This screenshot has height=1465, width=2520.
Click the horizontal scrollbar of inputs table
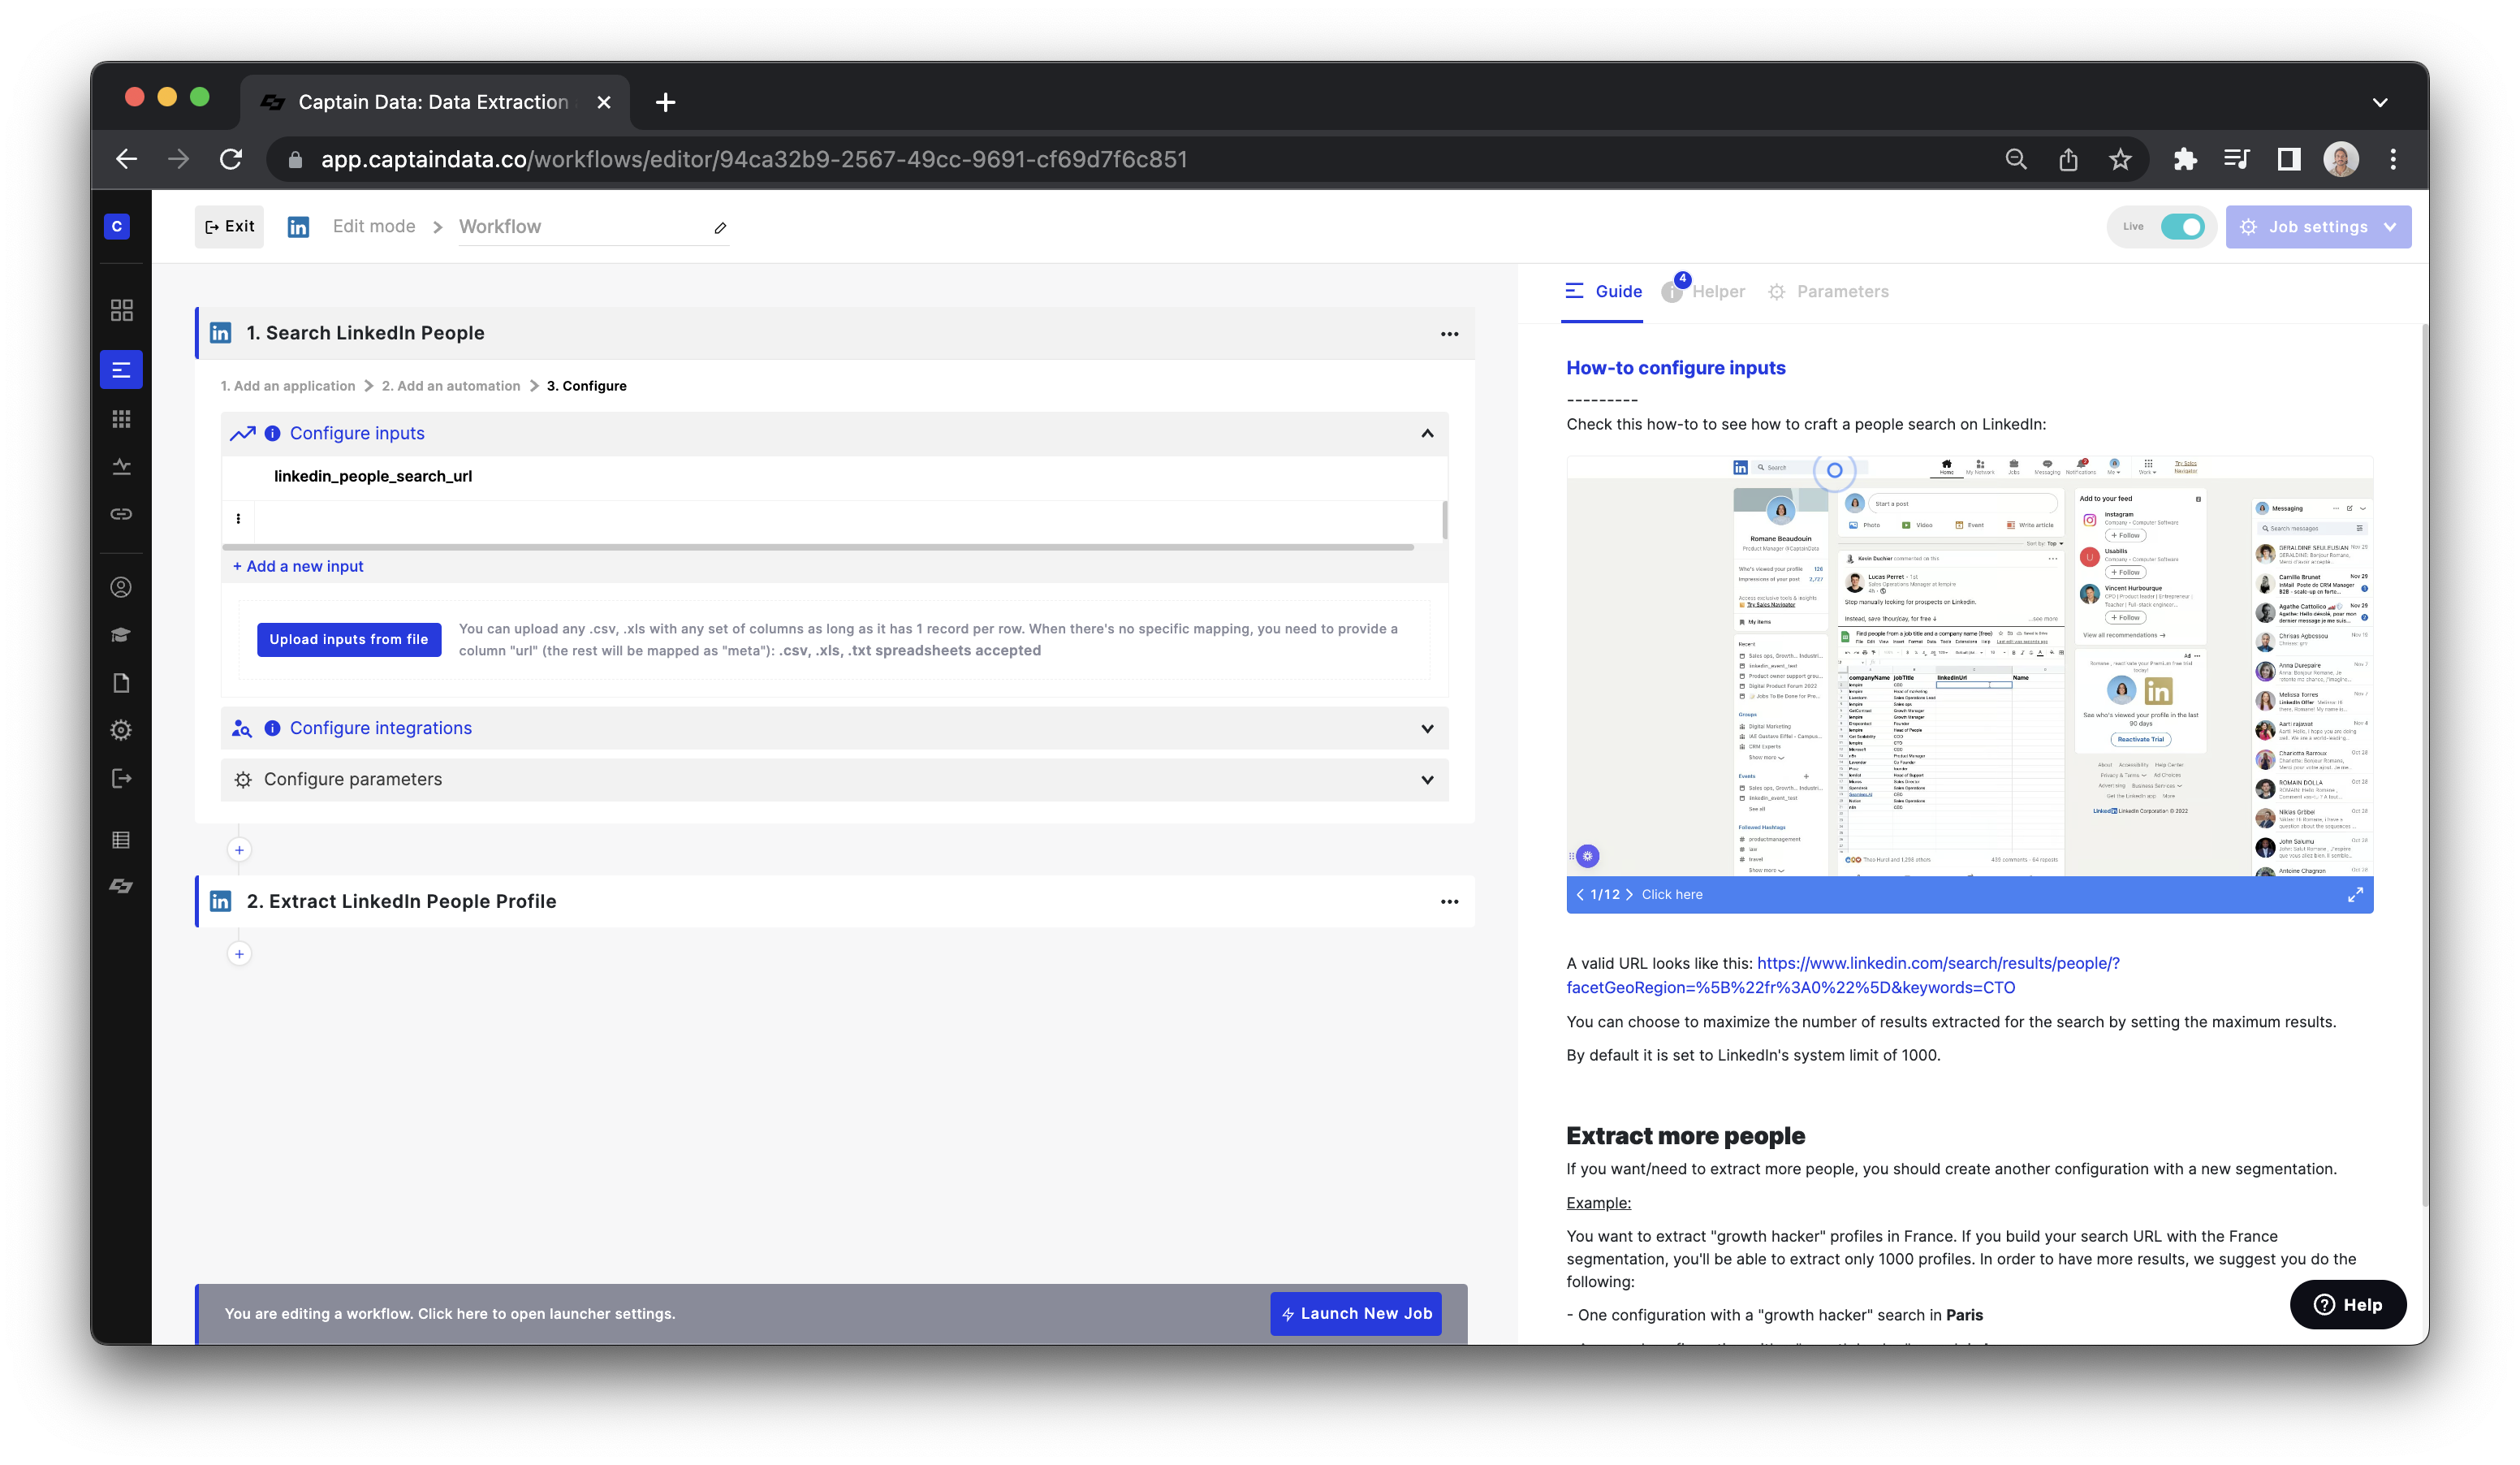[x=818, y=547]
